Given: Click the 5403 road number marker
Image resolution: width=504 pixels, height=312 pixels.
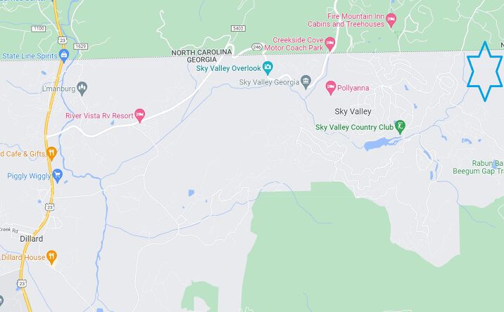Looking at the screenshot, I should 238,28.
